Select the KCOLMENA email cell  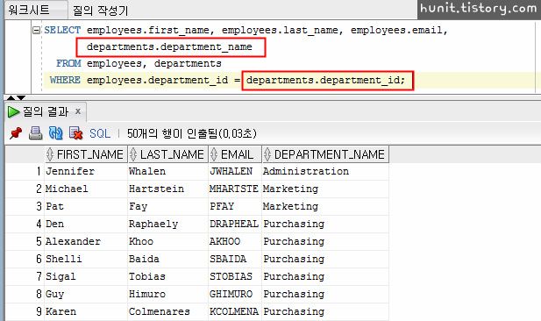(x=235, y=312)
